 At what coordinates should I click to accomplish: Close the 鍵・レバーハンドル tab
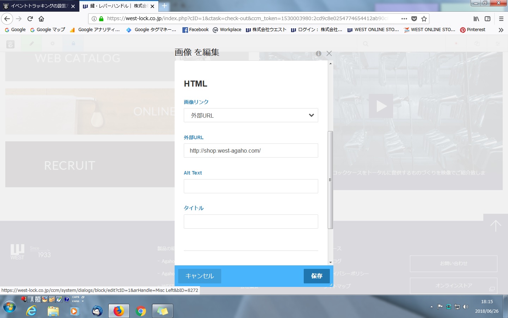152,6
